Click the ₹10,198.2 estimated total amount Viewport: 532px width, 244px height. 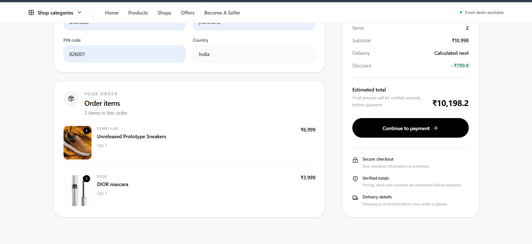tap(450, 103)
